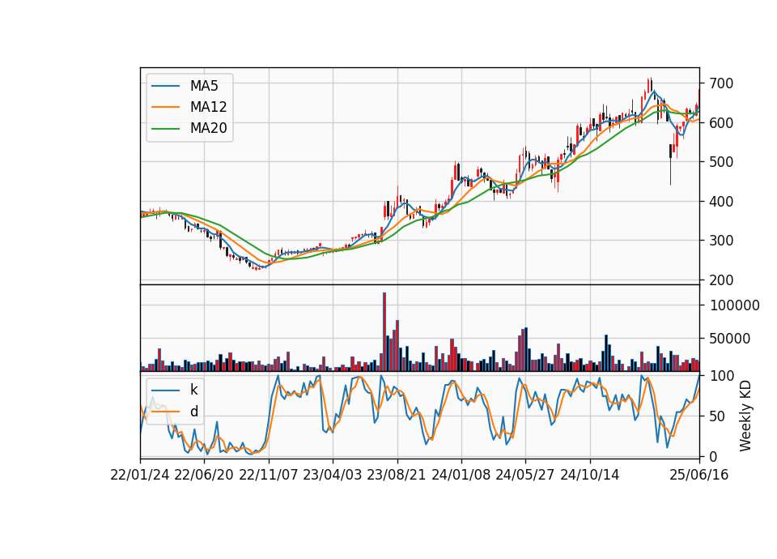Click the 200 price axis label

pos(721,280)
